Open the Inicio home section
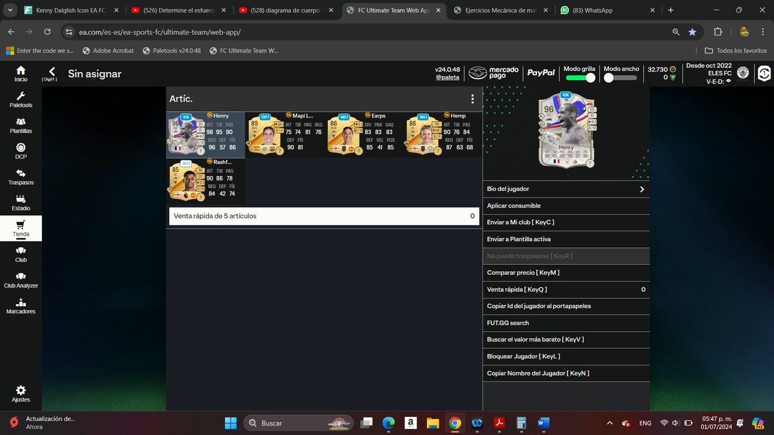The height and width of the screenshot is (435, 774). [x=21, y=73]
